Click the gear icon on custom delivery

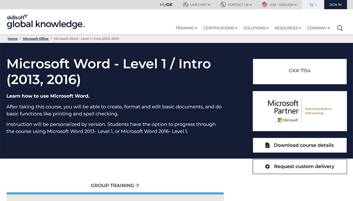click(x=267, y=166)
